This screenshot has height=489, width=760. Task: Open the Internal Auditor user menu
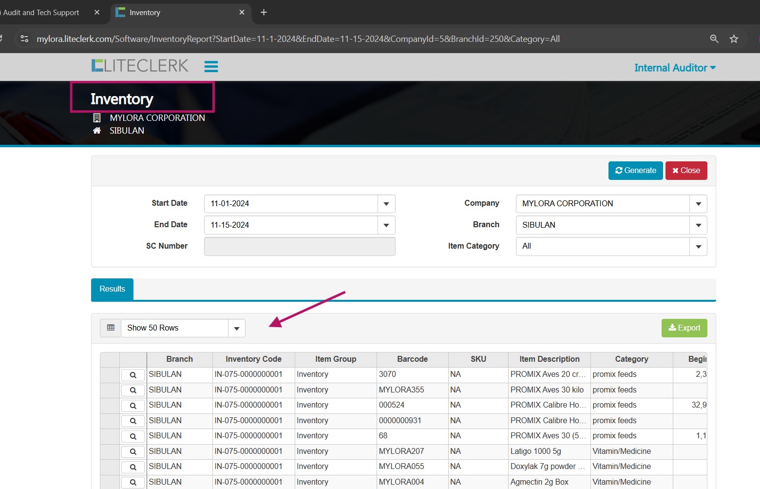pos(675,68)
